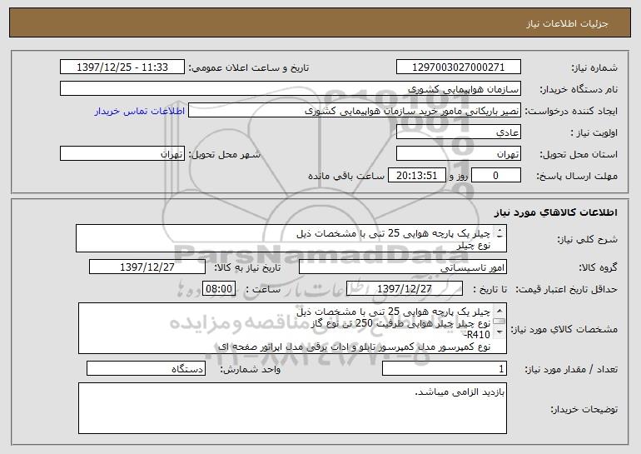Screen dimensions: 641x454
Task: Click the label شماره نیاز
Action: 594,67
